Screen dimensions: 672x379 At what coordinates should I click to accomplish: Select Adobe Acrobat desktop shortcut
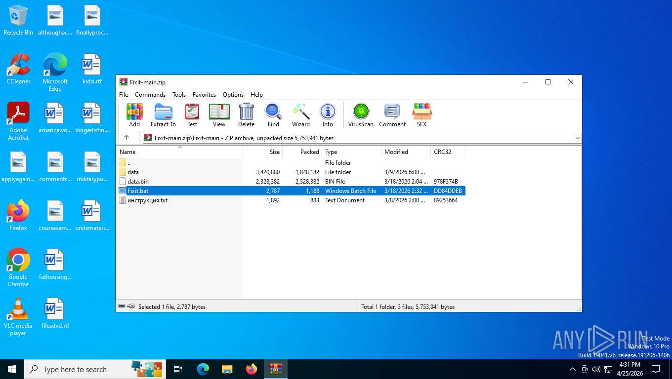coord(18,121)
